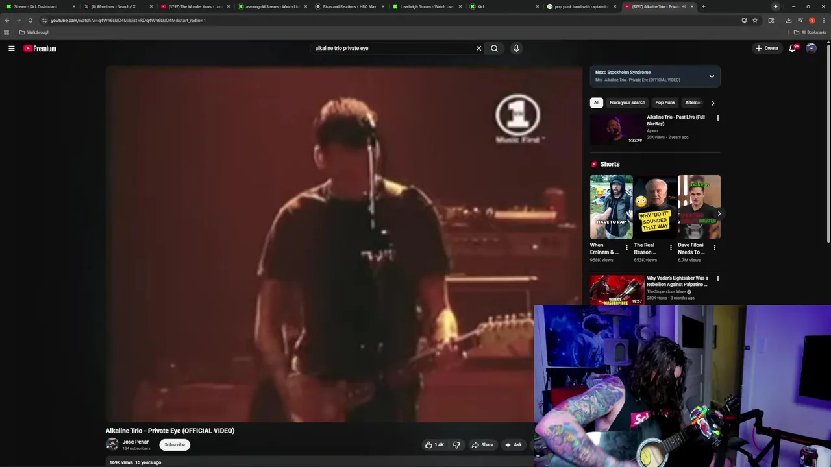831x467 pixels.
Task: Close the Alkaline Trio browser tab
Action: pos(692,6)
